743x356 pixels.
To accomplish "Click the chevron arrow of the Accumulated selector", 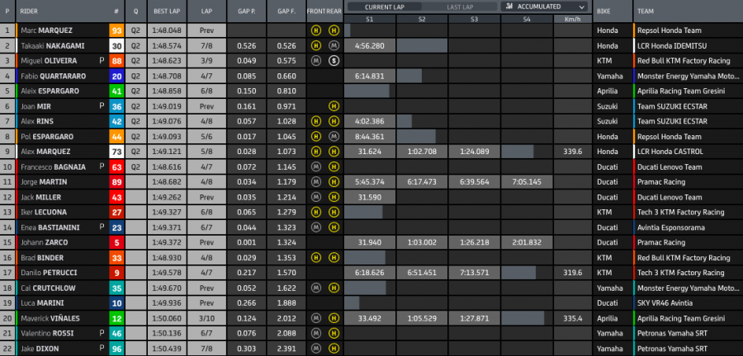I will [581, 7].
